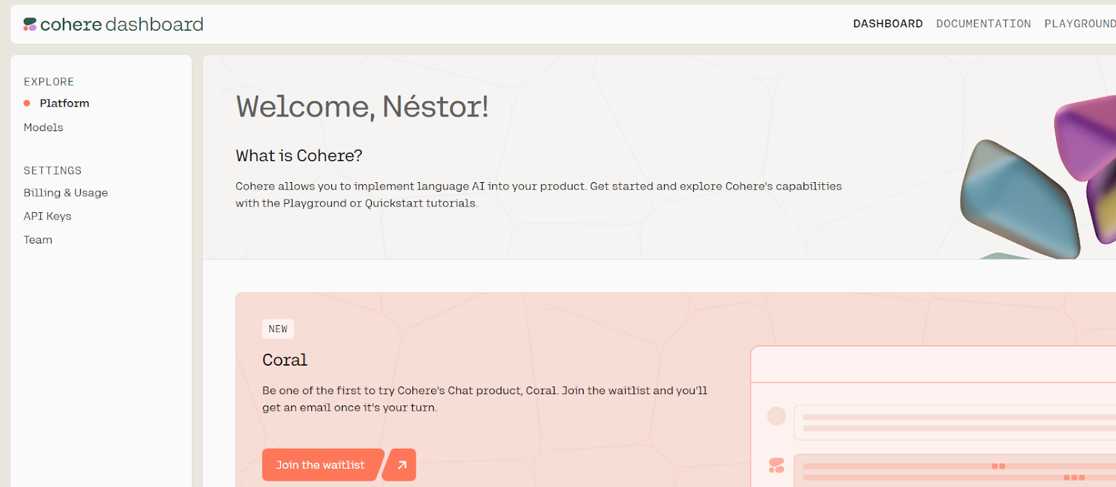Select Platform in the sidebar
This screenshot has width=1116, height=487.
[64, 103]
